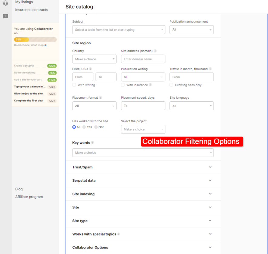Open the Blog link

pyautogui.click(x=19, y=189)
